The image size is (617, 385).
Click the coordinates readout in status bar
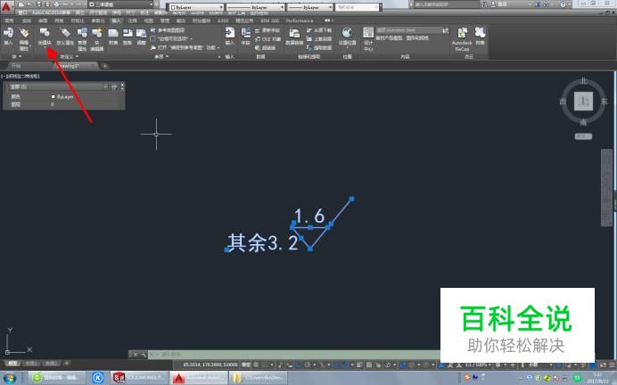tap(210, 365)
